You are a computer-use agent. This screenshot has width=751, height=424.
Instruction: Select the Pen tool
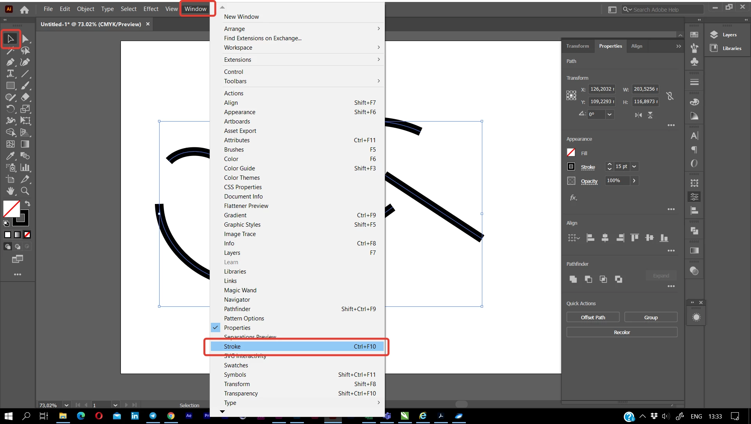coord(10,62)
